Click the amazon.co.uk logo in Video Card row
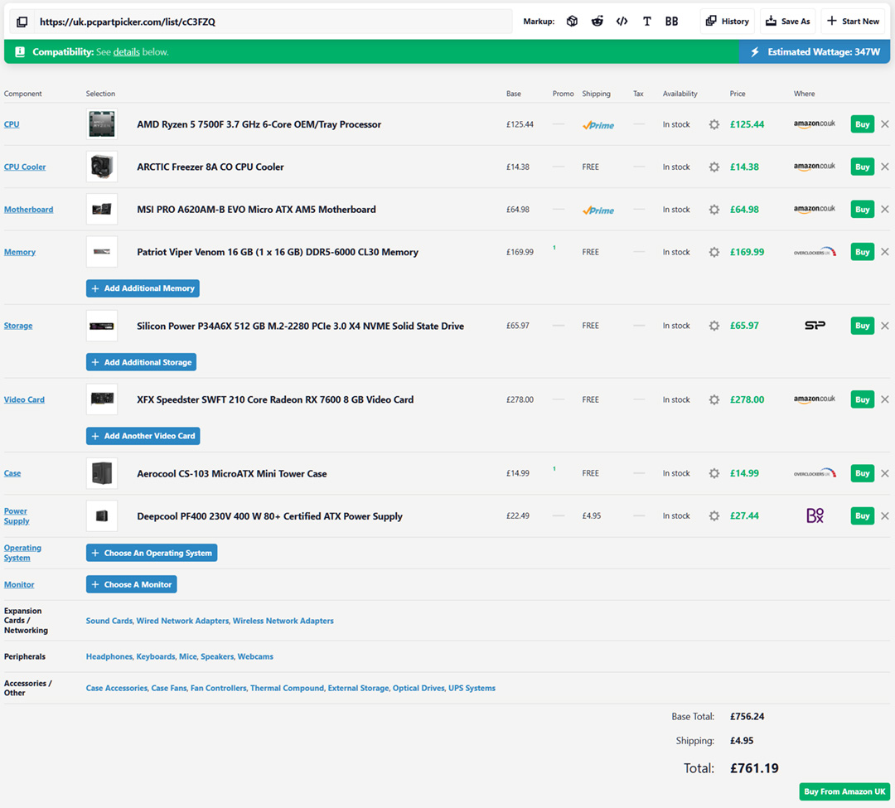 tap(815, 399)
